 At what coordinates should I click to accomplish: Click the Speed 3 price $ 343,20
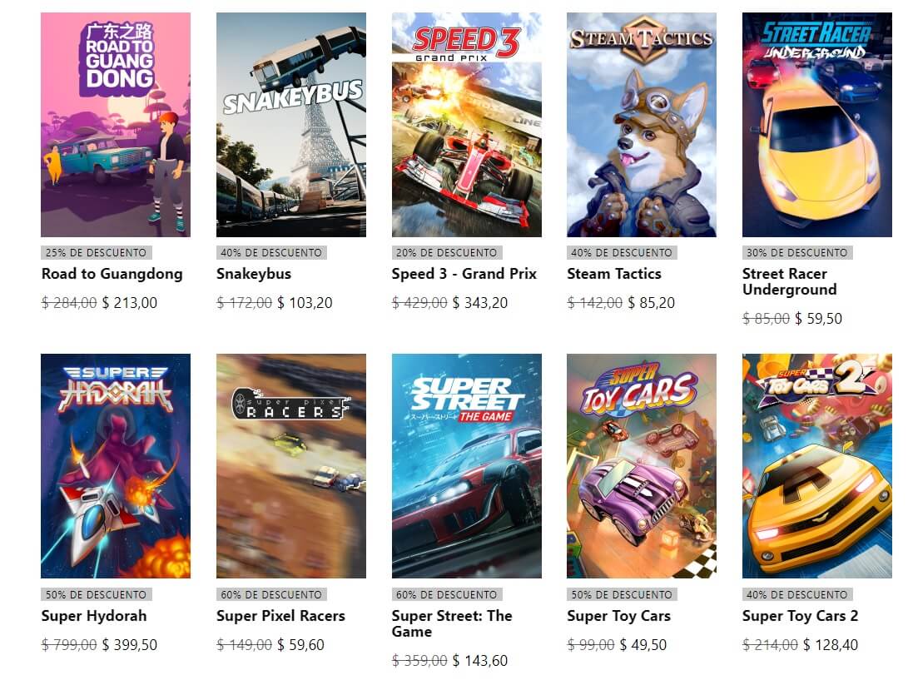pos(479,303)
